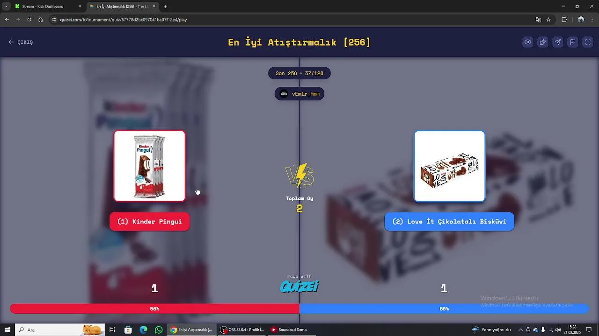
Task: Click the dice random-swap icon in quiz header
Action: (543, 42)
